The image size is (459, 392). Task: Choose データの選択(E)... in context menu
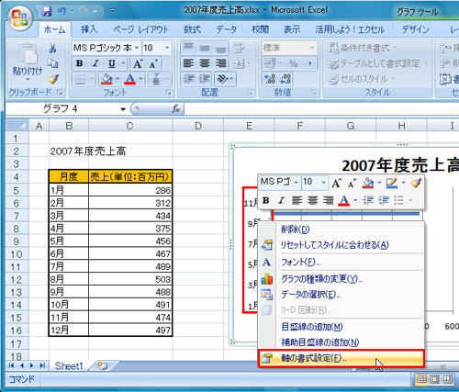(341, 295)
